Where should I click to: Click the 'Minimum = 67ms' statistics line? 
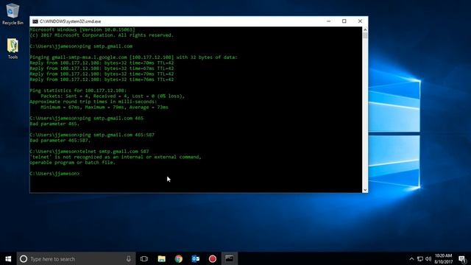tap(105, 107)
